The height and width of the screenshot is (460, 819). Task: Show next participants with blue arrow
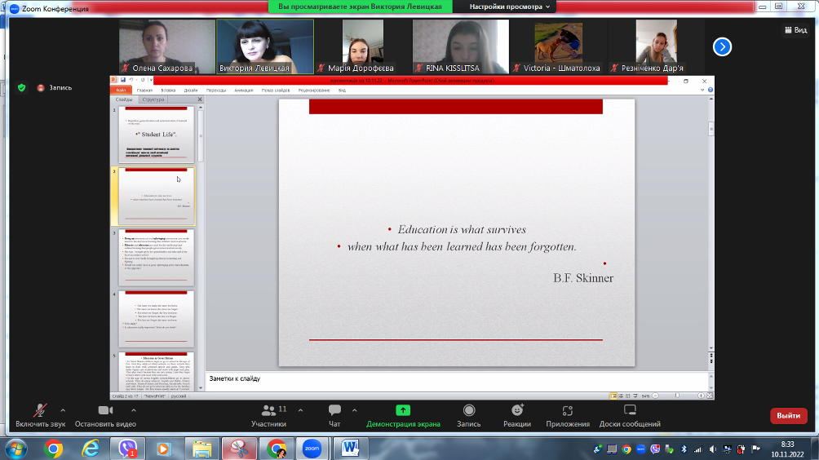(x=722, y=47)
